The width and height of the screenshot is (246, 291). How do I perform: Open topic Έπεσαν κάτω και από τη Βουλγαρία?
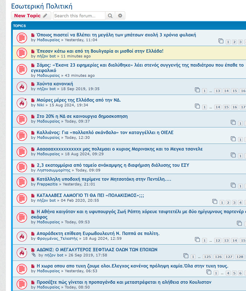point(100,51)
